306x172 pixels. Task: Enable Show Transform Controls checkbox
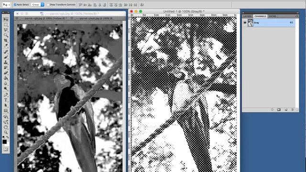point(48,4)
